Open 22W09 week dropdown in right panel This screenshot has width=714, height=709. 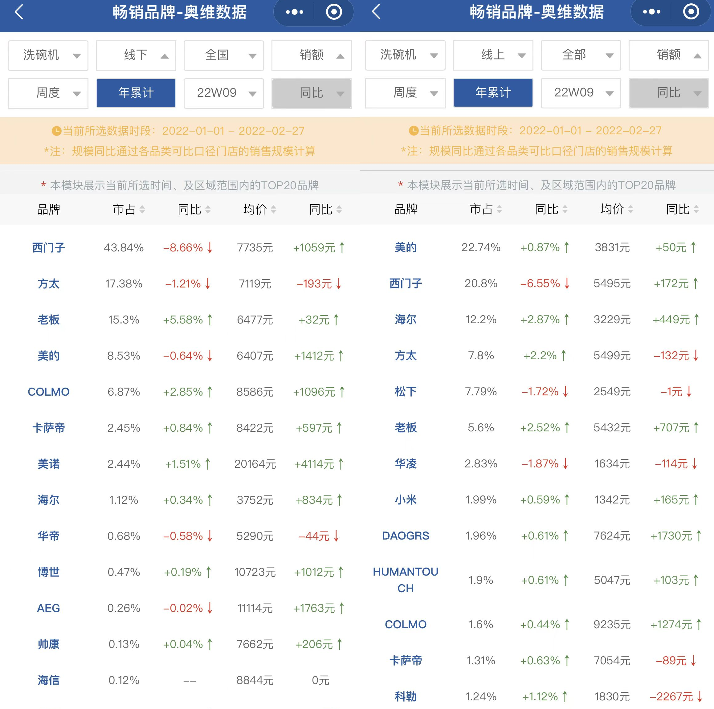(x=581, y=93)
